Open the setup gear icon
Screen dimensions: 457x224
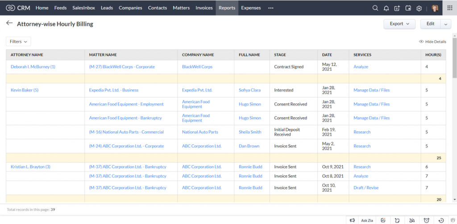419,8
